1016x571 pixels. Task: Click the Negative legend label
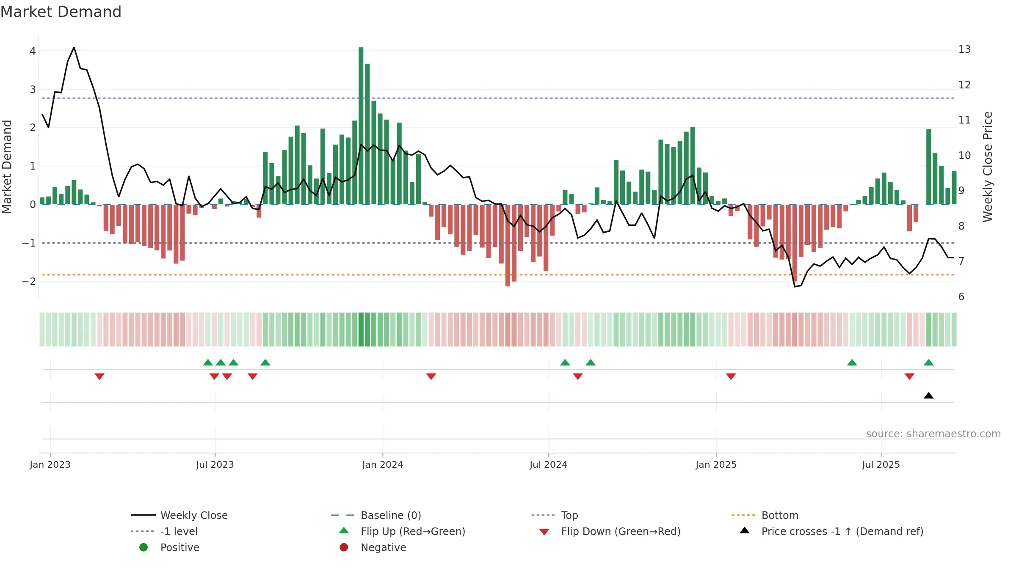(x=384, y=547)
